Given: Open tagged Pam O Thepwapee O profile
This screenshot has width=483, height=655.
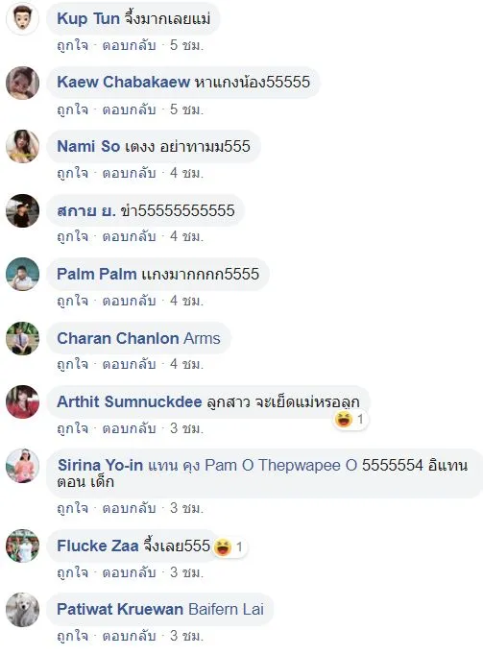Looking at the screenshot, I should (x=280, y=466).
